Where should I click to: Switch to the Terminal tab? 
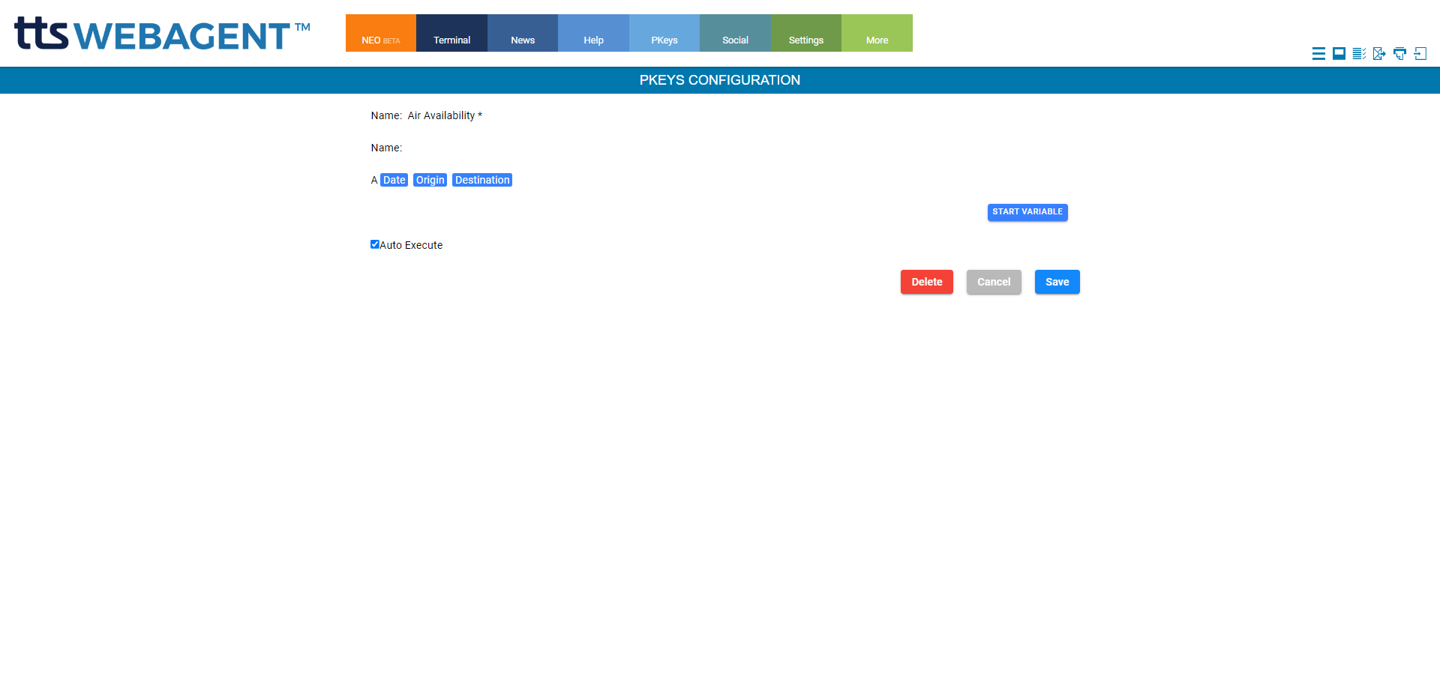451,34
